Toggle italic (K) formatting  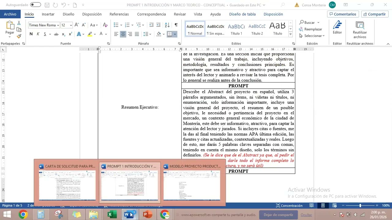click(38, 34)
